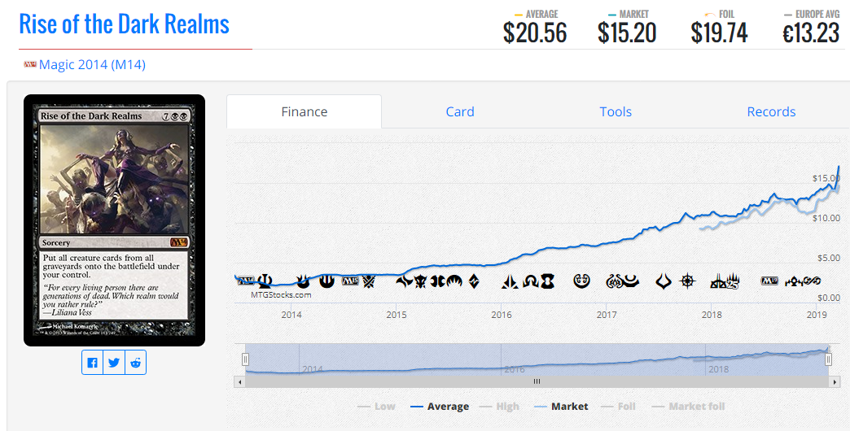Select Kaladesh round filigree set symbol
The width and height of the screenshot is (850, 431).
[582, 281]
